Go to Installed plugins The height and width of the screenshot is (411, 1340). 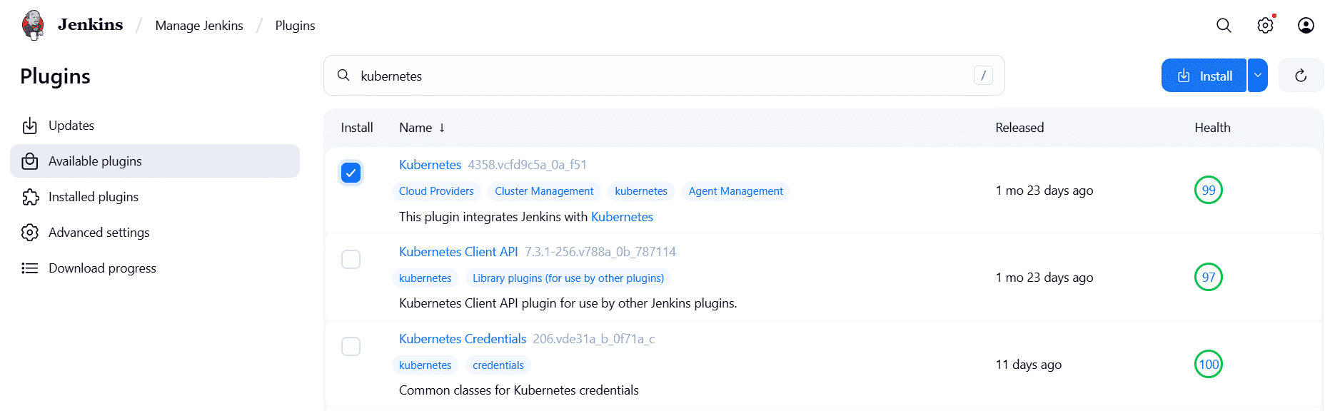pyautogui.click(x=155, y=197)
